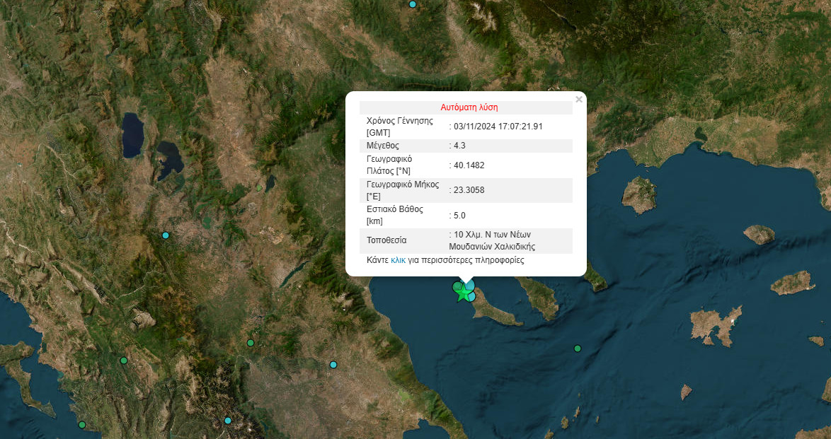This screenshot has height=439, width=831.
Task: Click the red 'Αυτόματη λύση' header
Action: point(469,107)
